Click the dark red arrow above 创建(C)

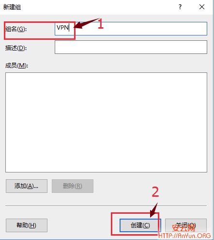pyautogui.click(x=153, y=210)
